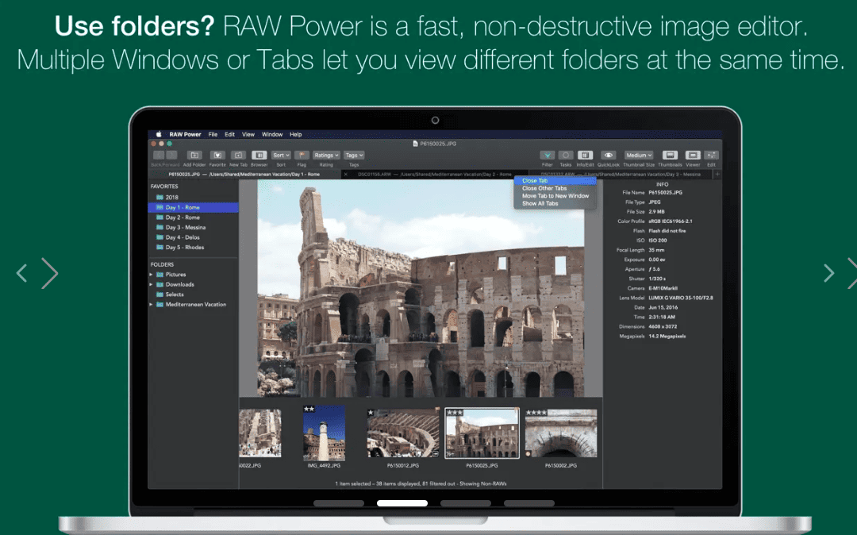This screenshot has height=535, width=857.
Task: Switch to the Day 3 - Messina tab
Action: pos(621,175)
